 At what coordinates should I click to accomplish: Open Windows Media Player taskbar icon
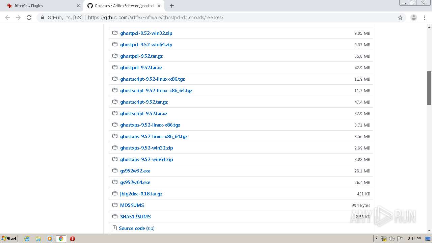50,239
